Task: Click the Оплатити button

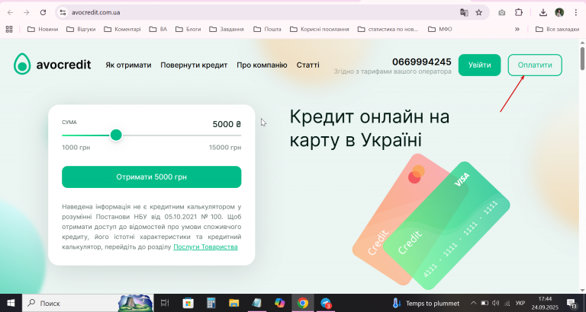Action: click(535, 65)
